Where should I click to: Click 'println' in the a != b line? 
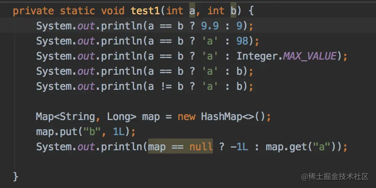coord(122,86)
